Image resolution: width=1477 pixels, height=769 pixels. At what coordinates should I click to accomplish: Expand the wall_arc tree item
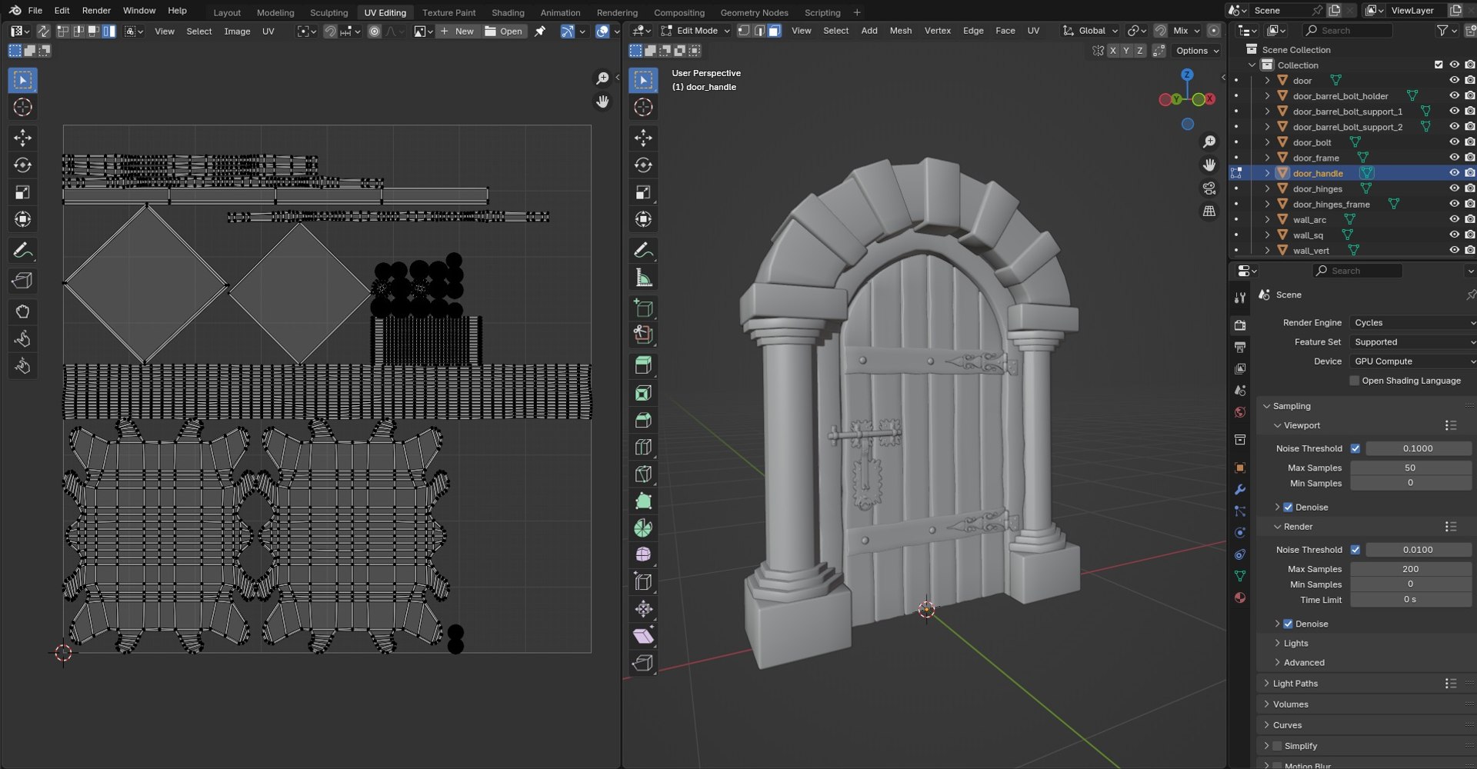point(1267,220)
